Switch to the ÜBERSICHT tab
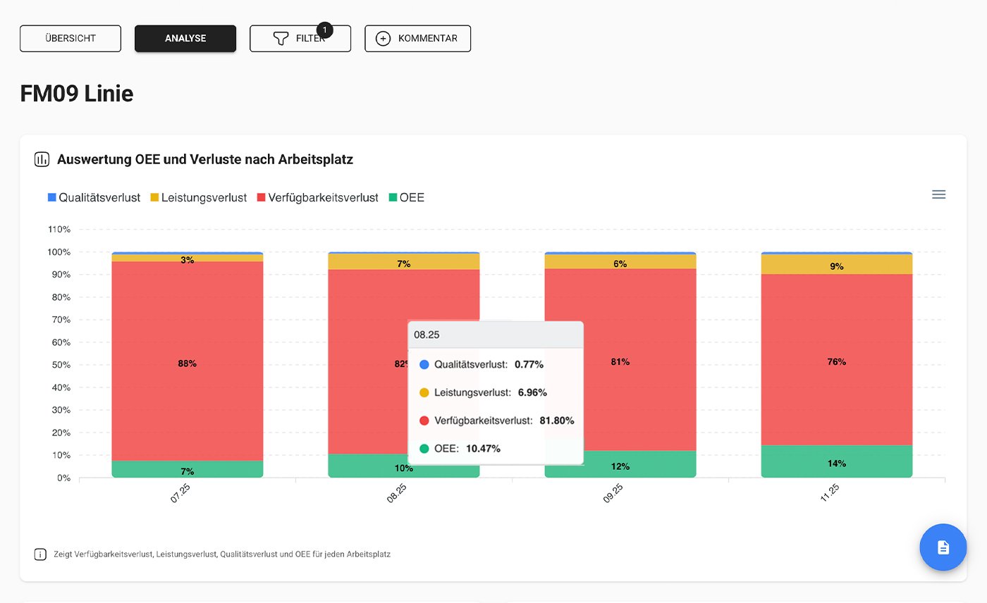Viewport: 987px width, 603px height. pos(70,38)
